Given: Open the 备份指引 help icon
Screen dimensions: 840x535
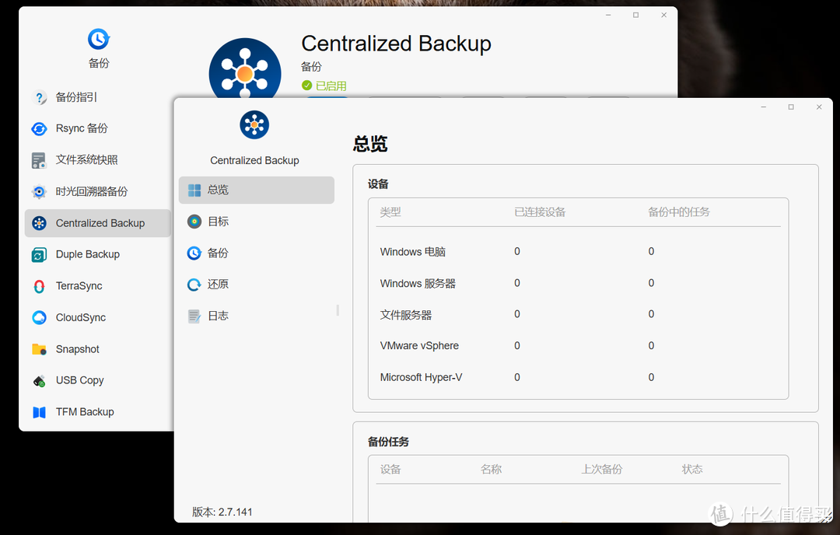Looking at the screenshot, I should [x=39, y=98].
